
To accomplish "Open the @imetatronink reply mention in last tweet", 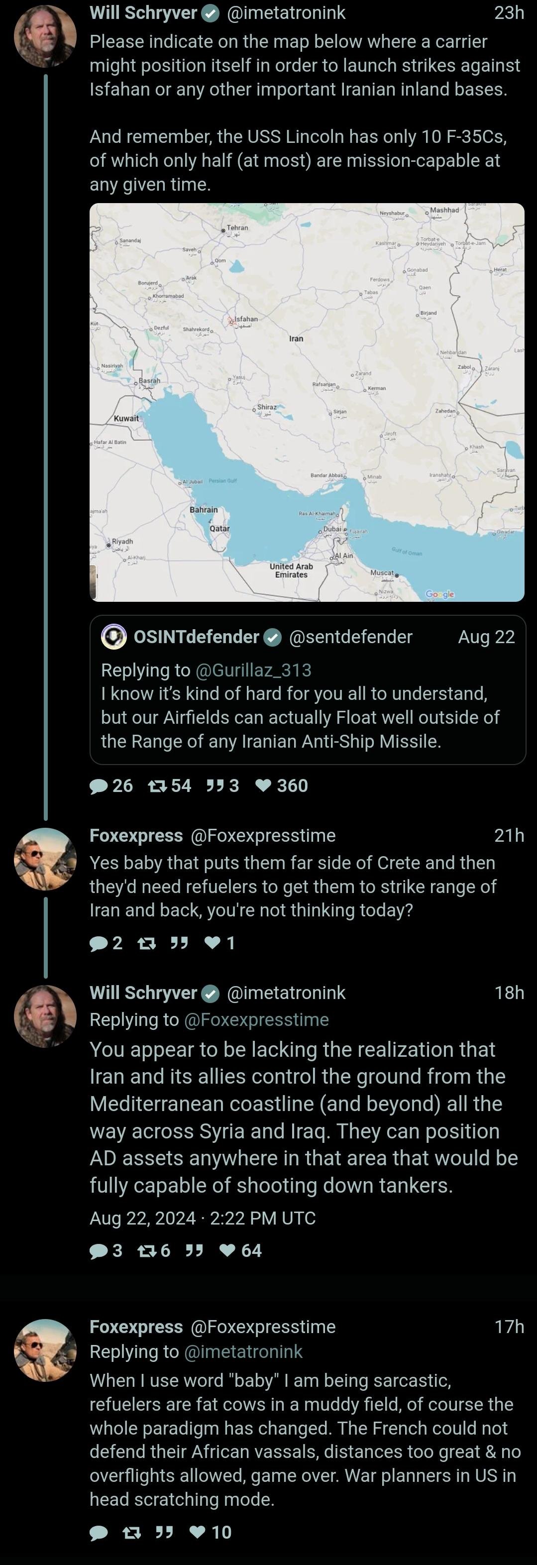I will coord(243,1352).
